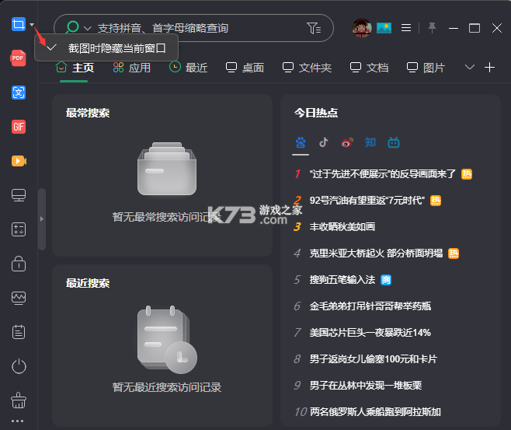Show more sidebar tools via three dots
This screenshot has height=430, width=511.
coord(18,421)
